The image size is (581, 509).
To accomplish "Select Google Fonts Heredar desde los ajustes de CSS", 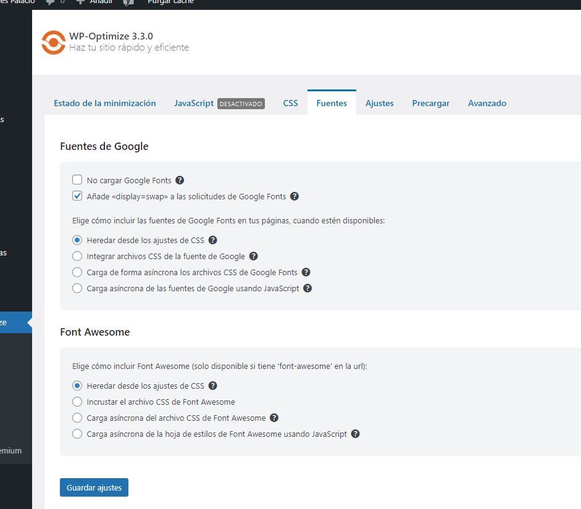I will (x=77, y=240).
